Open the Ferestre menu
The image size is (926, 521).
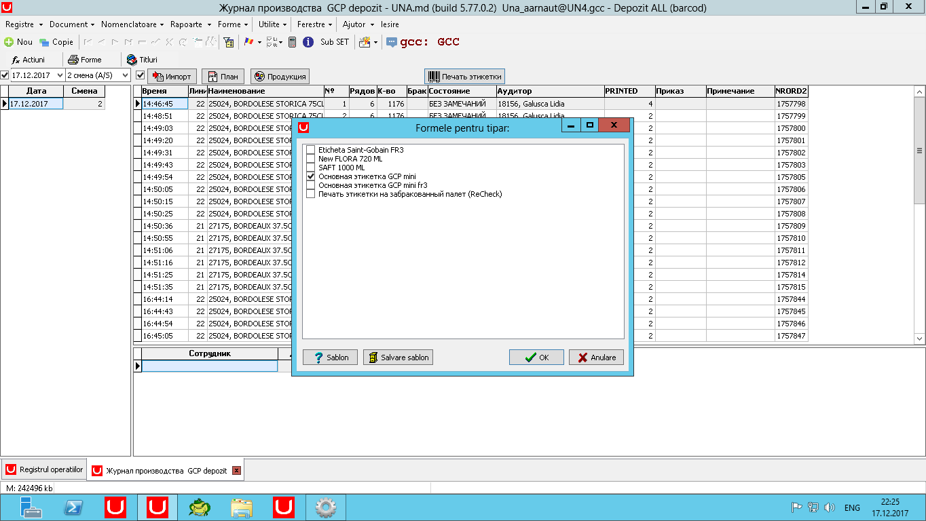click(315, 24)
